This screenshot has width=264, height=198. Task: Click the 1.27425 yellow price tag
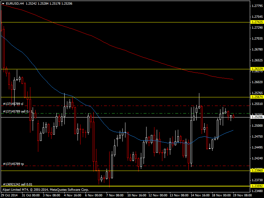tap(257, 22)
